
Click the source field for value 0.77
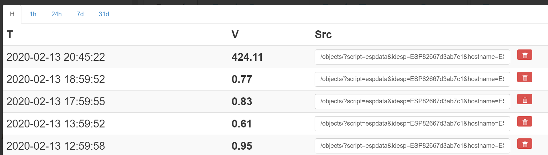[x=412, y=79]
